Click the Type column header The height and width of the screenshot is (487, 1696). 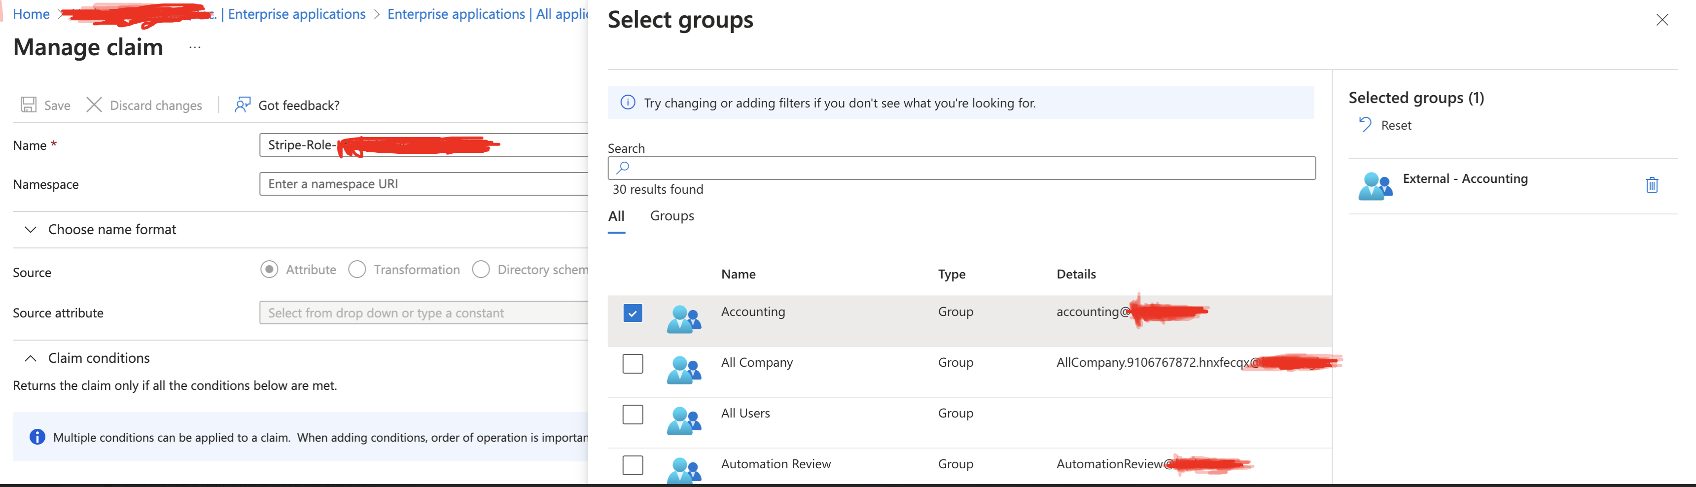click(x=952, y=274)
